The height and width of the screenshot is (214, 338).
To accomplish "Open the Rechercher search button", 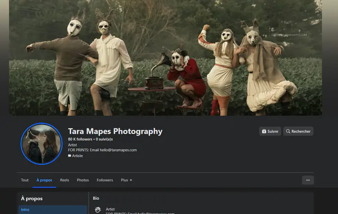I will tap(298, 131).
